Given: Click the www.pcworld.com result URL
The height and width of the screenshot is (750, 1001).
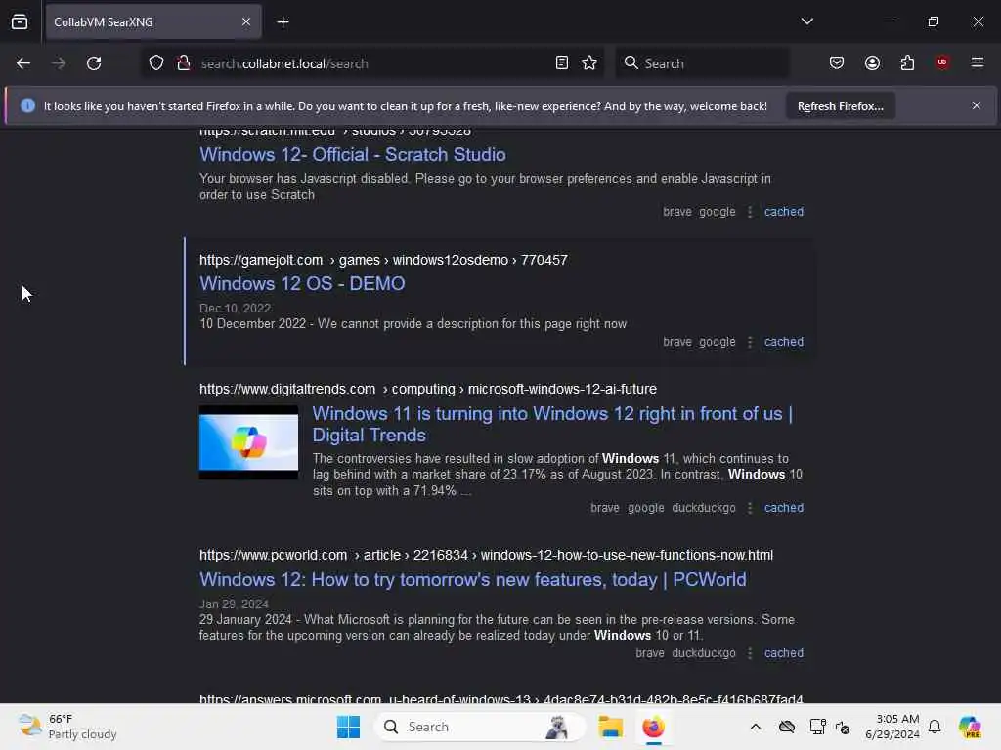Looking at the screenshot, I should tap(486, 556).
